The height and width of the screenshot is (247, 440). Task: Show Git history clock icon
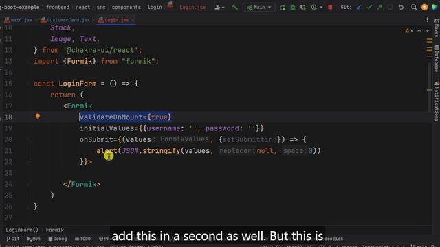pos(390,8)
